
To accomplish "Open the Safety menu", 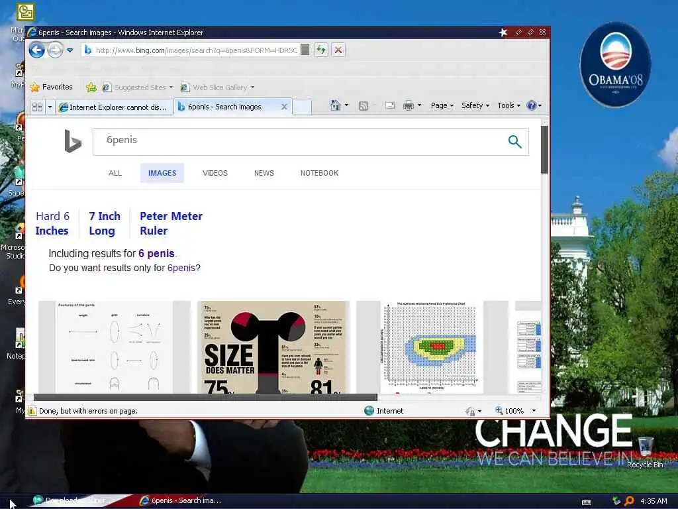I will tap(475, 105).
